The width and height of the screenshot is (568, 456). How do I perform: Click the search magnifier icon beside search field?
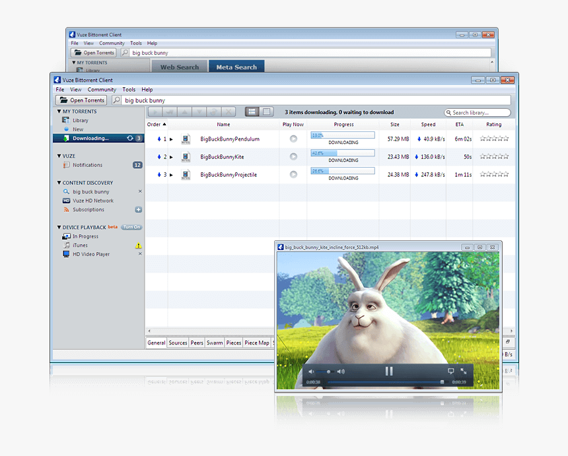(x=116, y=100)
